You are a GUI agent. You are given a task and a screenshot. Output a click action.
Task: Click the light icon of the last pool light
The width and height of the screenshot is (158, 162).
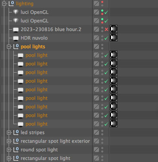(x=21, y=124)
